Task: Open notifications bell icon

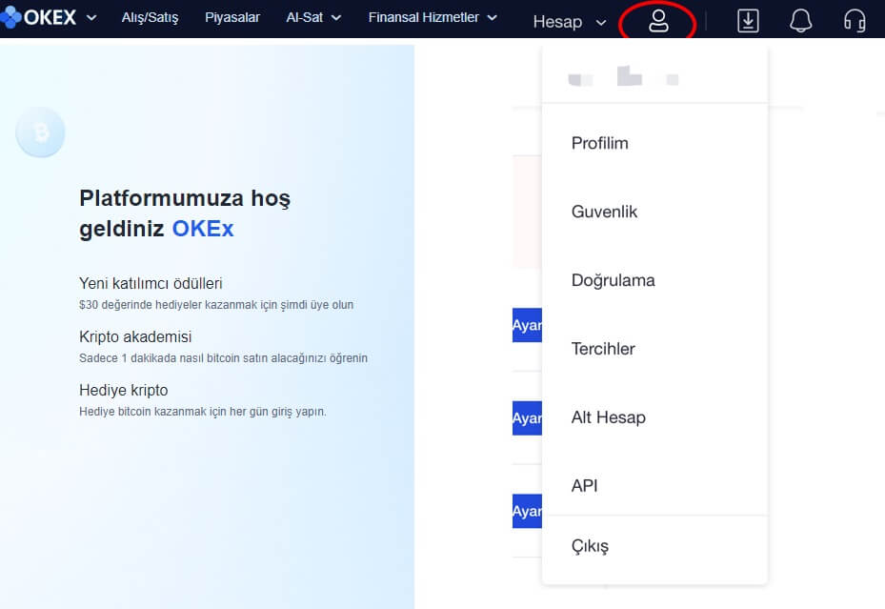Action: (800, 22)
